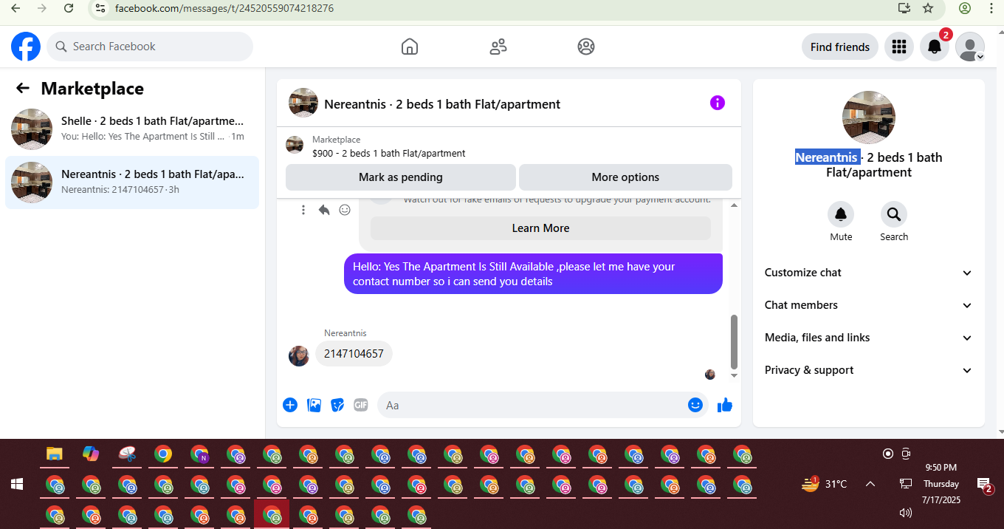This screenshot has width=1004, height=529.
Task: Open the Shelle conversation
Action: click(x=132, y=129)
